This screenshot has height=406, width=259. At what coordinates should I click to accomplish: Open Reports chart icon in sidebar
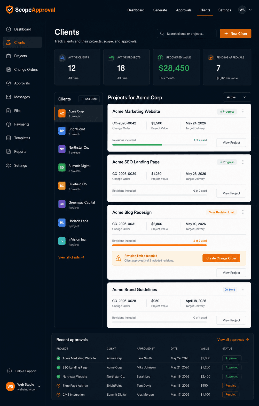tap(9, 151)
